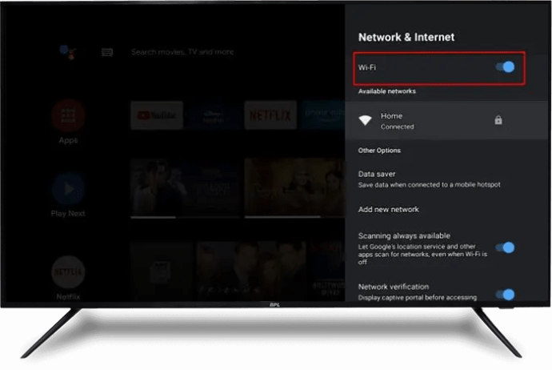Launch the Disney+ Hotstar app tile
Image resolution: width=552 pixels, height=370 pixels.
click(214, 115)
